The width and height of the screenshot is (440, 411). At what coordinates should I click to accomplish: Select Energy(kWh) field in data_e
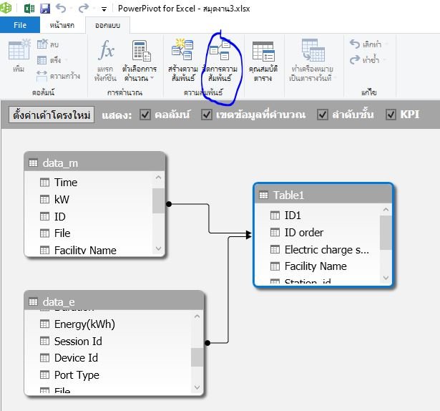pos(84,324)
